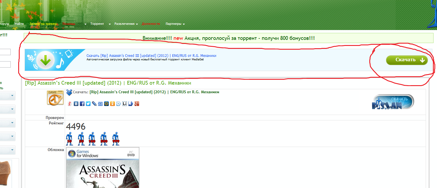The height and width of the screenshot is (188, 437).
Task: Open the Найти menu item
Action: tap(19, 24)
